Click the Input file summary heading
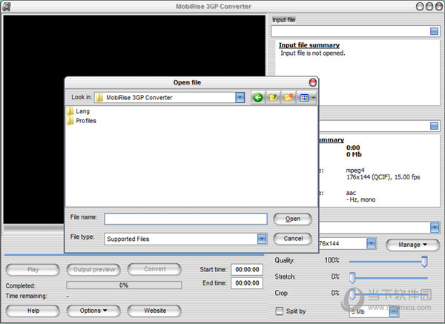This screenshot has height=324, width=445. click(x=309, y=45)
